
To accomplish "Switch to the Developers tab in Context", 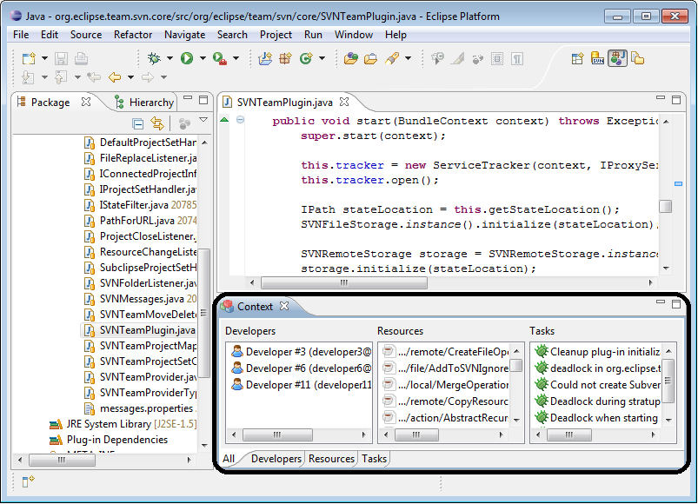I will [276, 459].
